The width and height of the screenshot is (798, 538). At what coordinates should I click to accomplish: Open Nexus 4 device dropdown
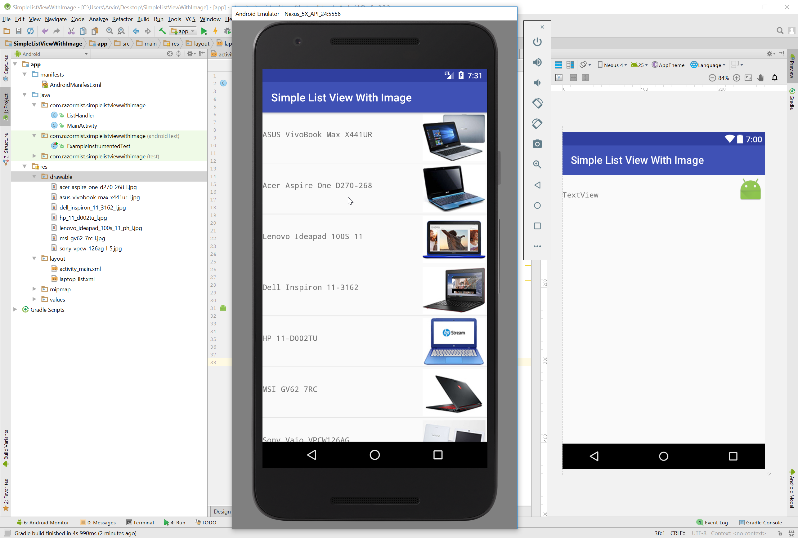612,65
